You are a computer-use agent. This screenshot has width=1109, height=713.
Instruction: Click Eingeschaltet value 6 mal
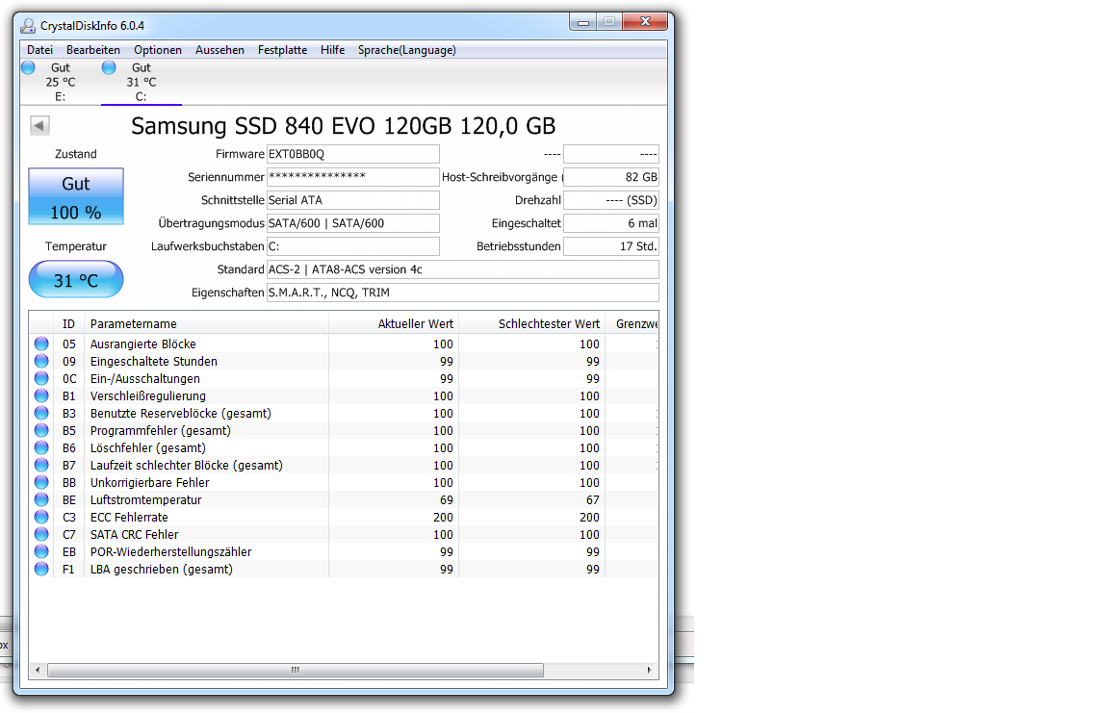[611, 223]
